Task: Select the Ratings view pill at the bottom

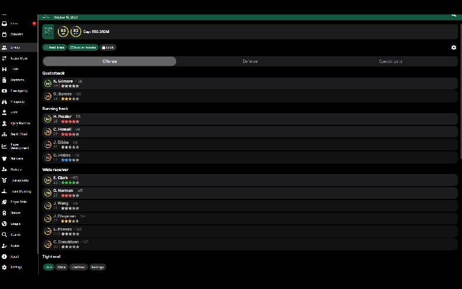Action: coord(98,267)
